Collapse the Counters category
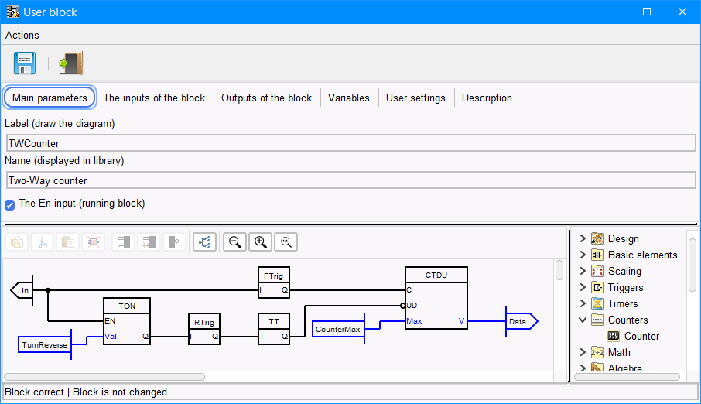The image size is (701, 404). click(x=583, y=320)
